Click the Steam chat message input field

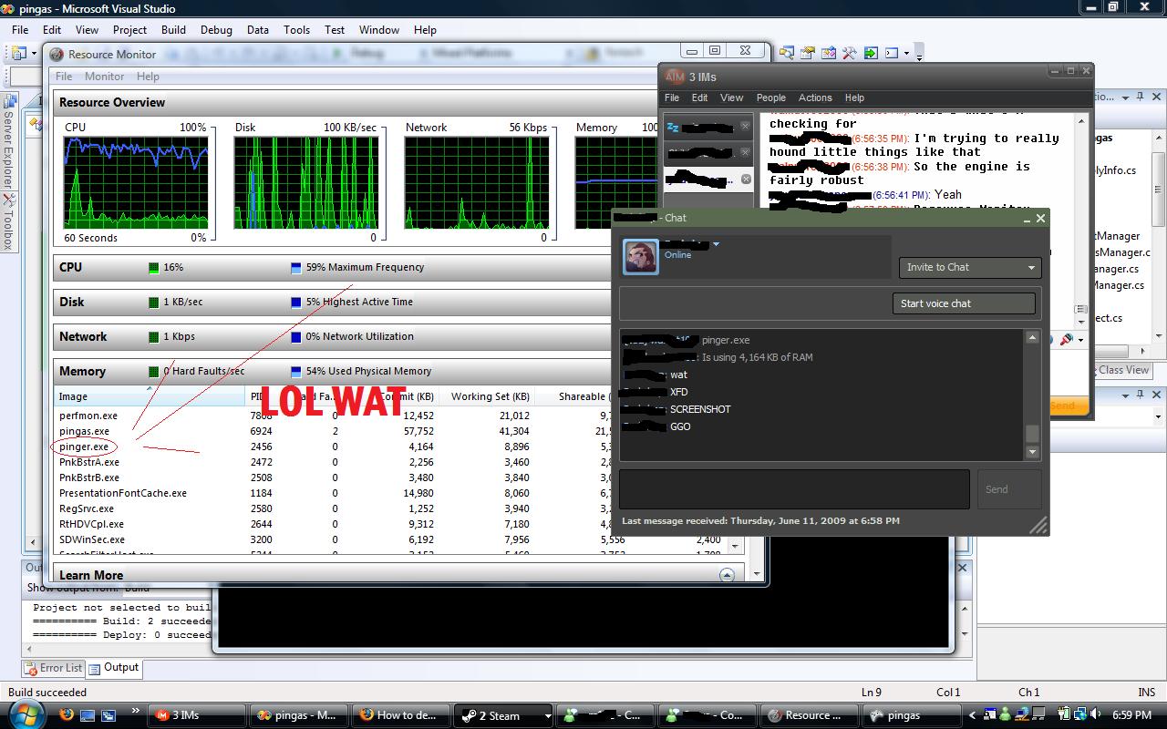(794, 489)
